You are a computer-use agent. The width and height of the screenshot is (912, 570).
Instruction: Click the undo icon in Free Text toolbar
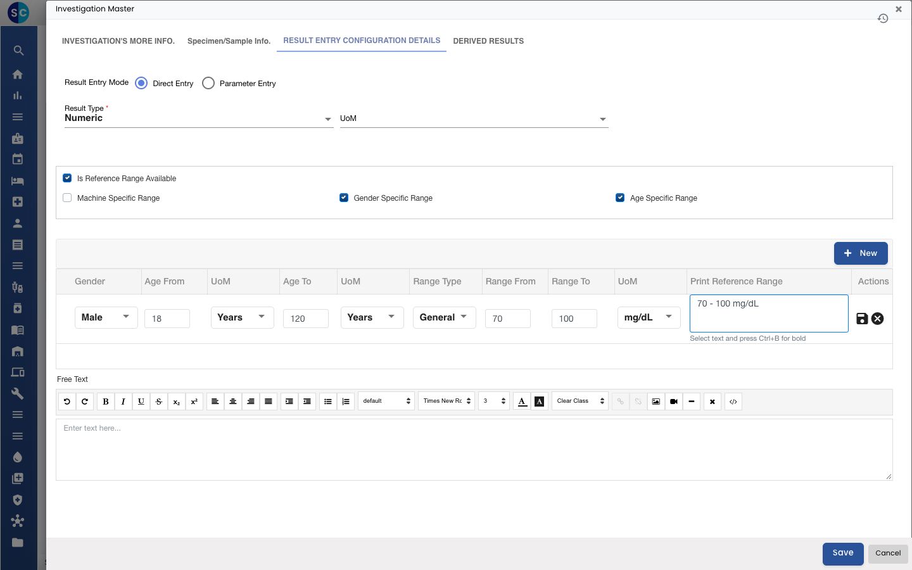click(67, 402)
